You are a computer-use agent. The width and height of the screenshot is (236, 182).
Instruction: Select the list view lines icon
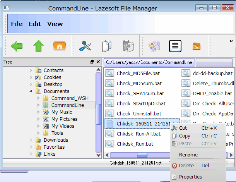click(x=175, y=46)
